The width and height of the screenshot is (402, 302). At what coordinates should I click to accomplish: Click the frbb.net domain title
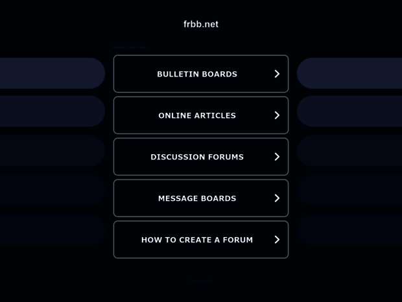[x=201, y=24]
